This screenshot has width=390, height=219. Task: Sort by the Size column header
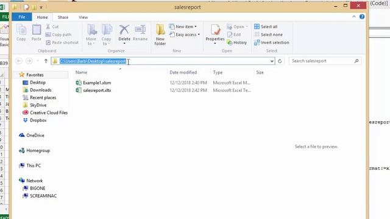coord(260,72)
